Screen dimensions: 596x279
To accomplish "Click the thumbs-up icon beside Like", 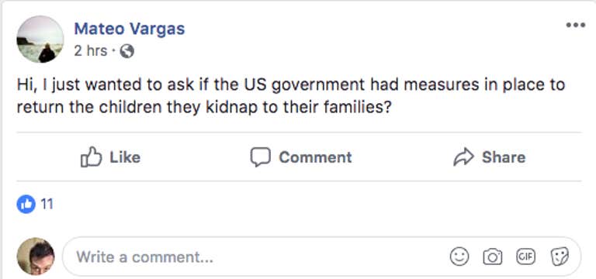I will (92, 157).
